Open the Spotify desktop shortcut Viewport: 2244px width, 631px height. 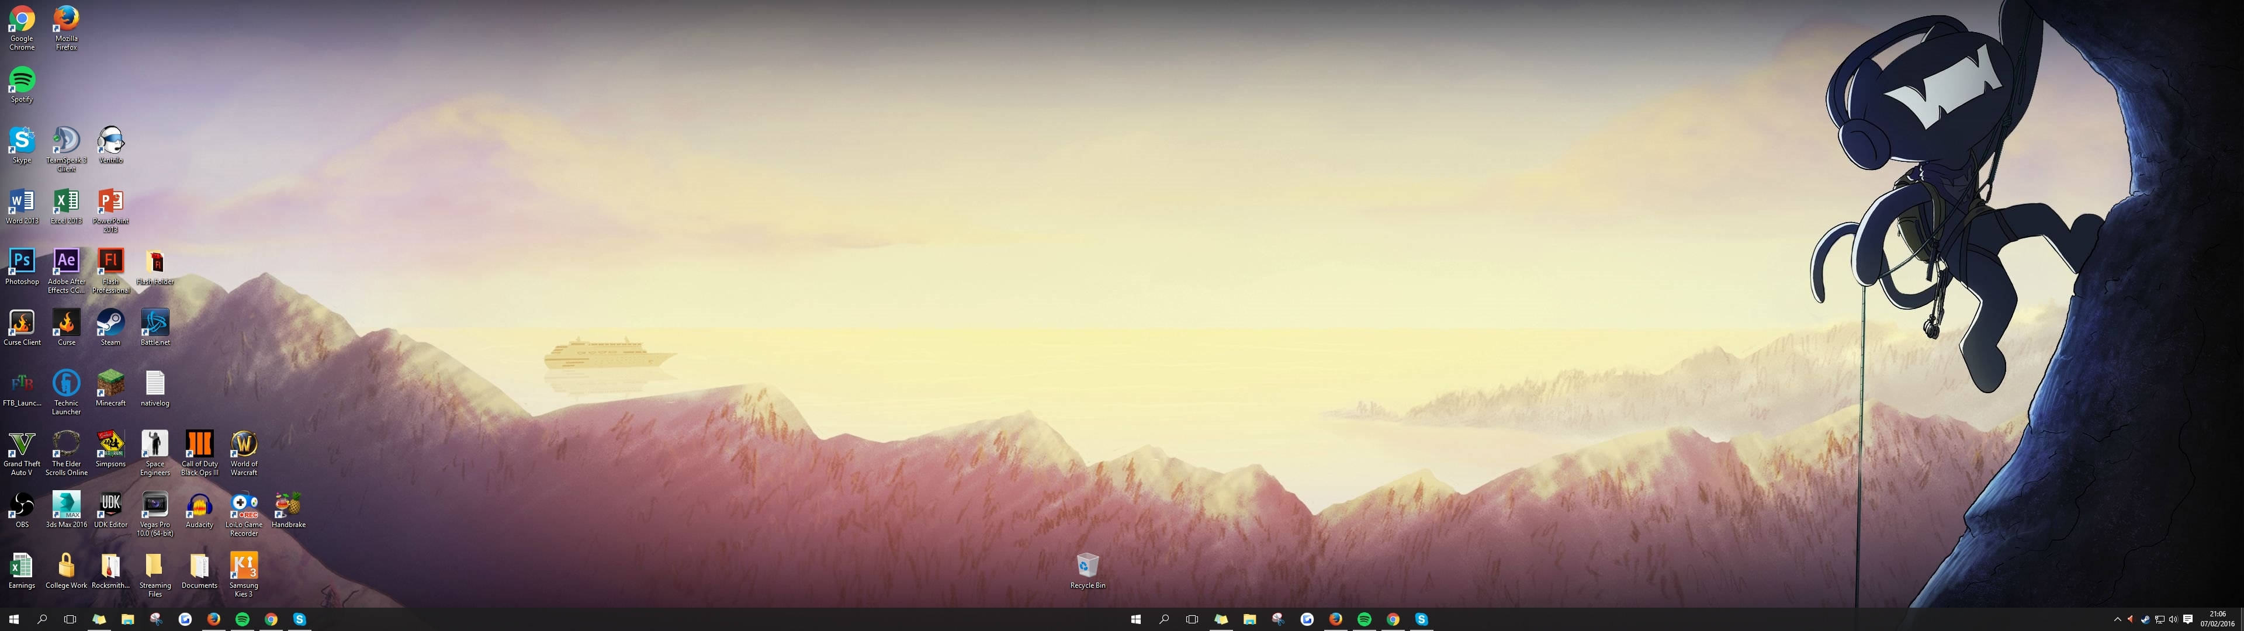coord(22,79)
